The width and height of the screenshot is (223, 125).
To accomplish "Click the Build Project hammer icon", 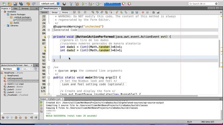I will click(x=71, y=4).
